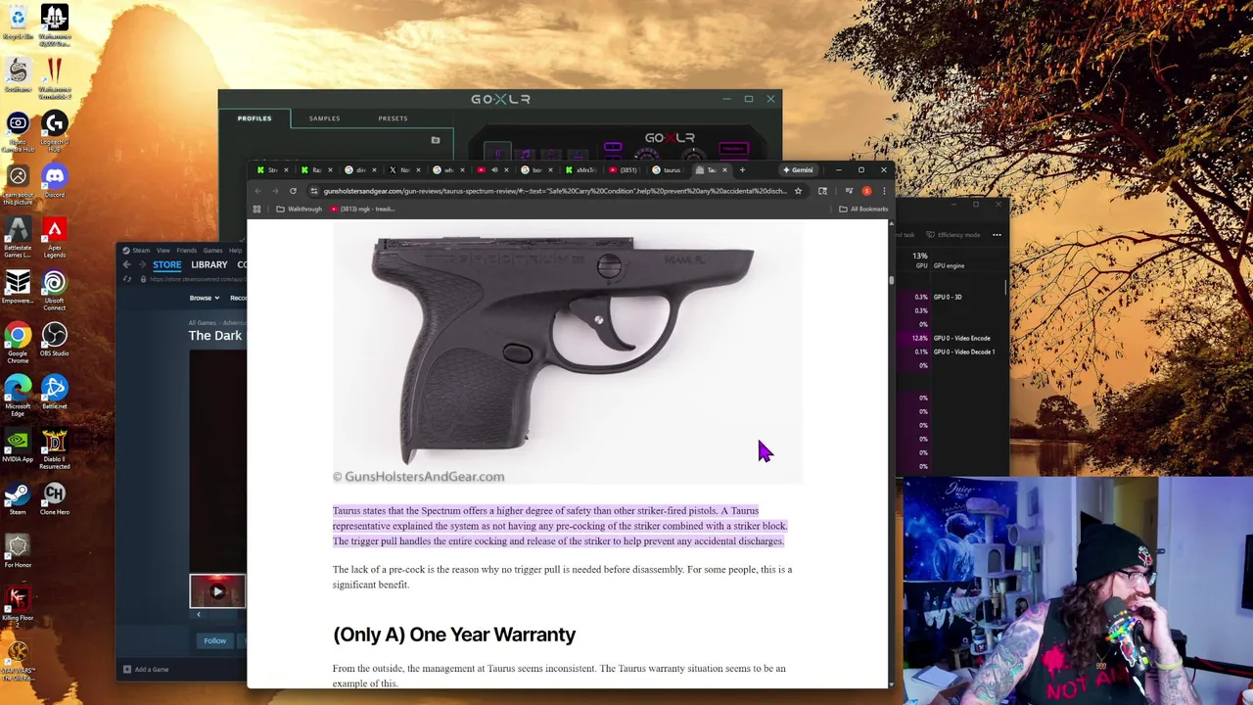
Task: Open Chrome three-dot menu
Action: click(x=884, y=191)
